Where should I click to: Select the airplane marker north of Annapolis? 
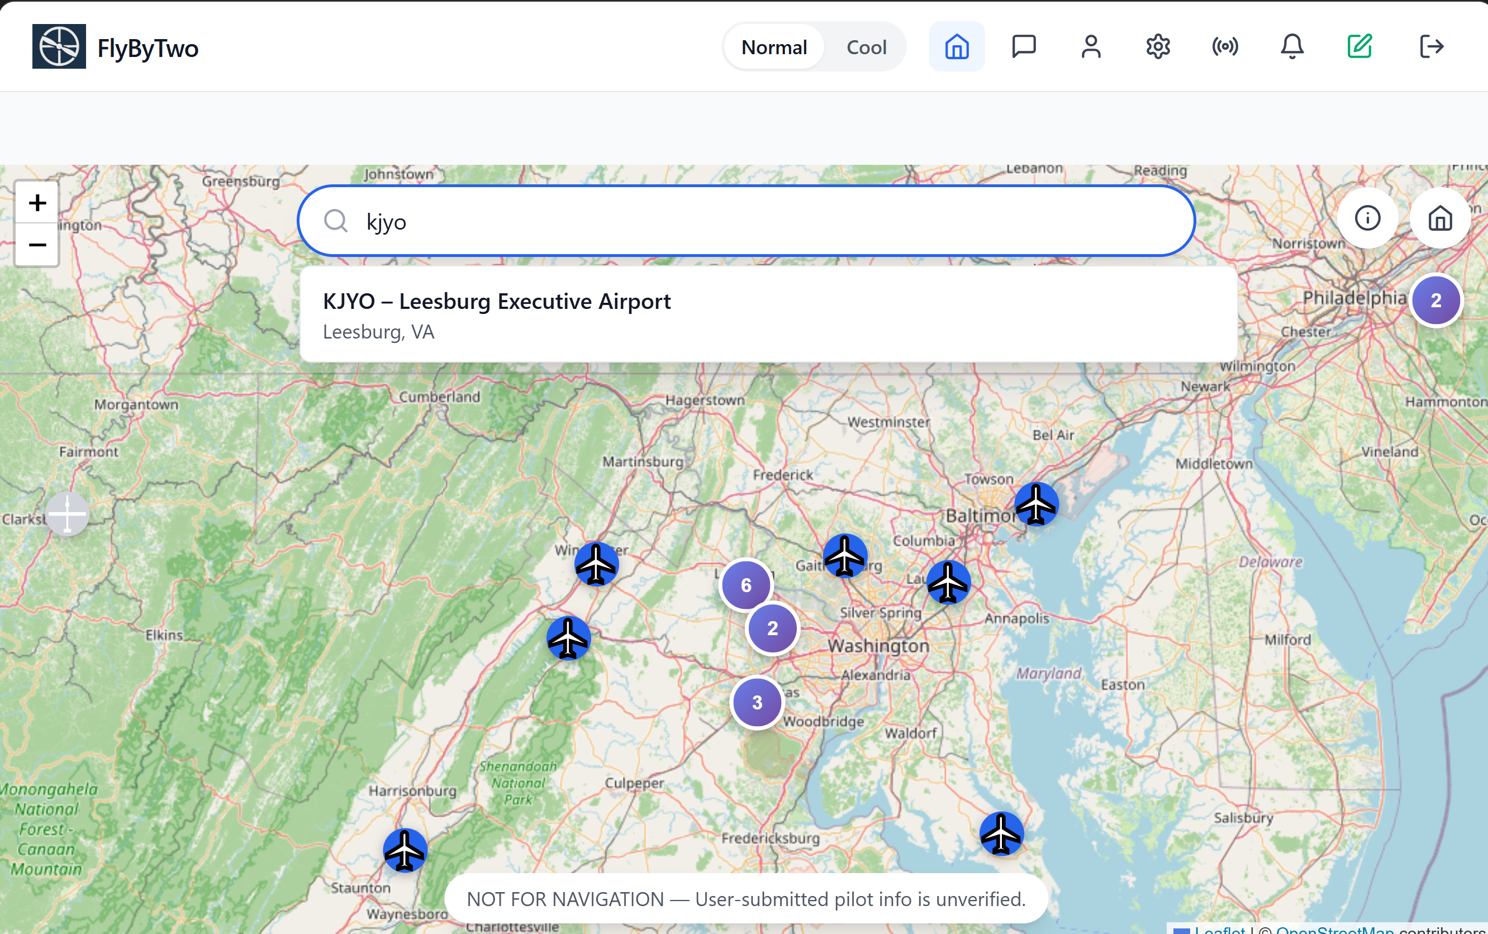(x=948, y=582)
